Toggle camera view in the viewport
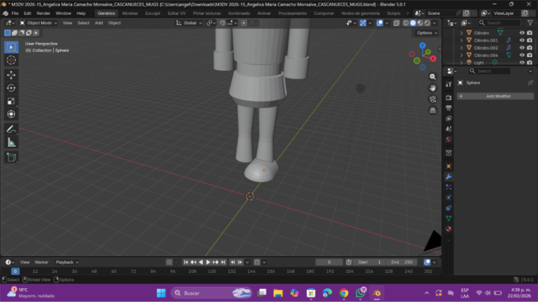 point(433,99)
